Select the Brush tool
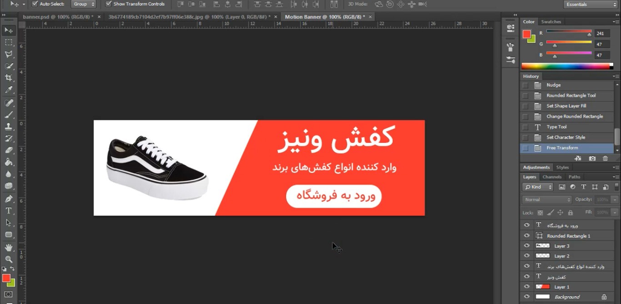This screenshot has height=304, width=621. pyautogui.click(x=8, y=115)
